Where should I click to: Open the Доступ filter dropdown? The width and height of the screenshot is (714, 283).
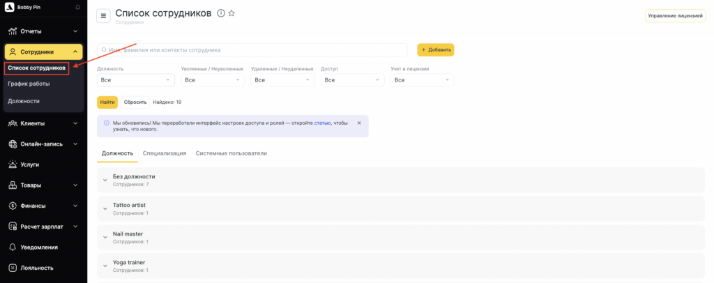click(x=352, y=80)
